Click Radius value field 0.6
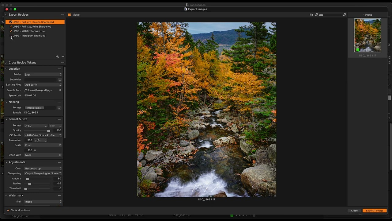392x221 pixels. (57, 184)
